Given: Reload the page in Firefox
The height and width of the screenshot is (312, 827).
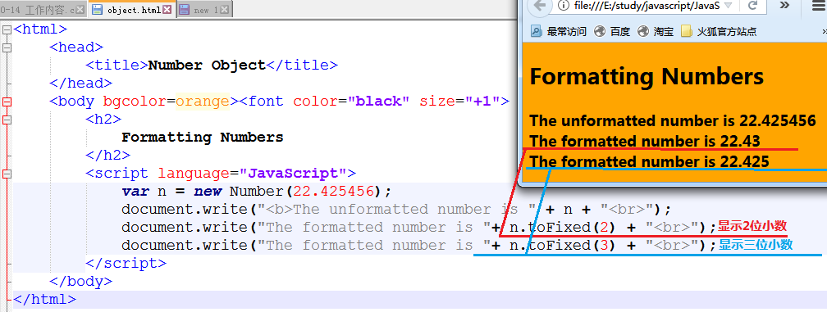Looking at the screenshot, I should tap(752, 6).
